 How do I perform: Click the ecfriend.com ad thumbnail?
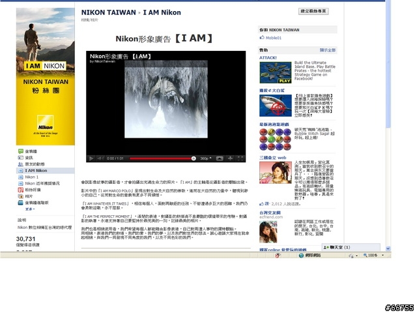(268, 231)
